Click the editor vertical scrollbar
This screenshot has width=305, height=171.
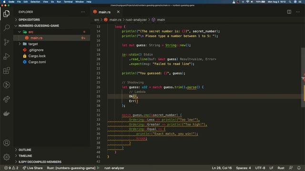click(x=303, y=77)
